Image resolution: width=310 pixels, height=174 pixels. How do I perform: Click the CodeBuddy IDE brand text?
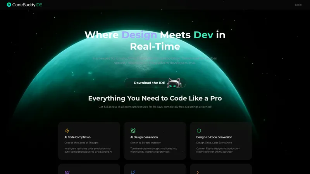27,5
